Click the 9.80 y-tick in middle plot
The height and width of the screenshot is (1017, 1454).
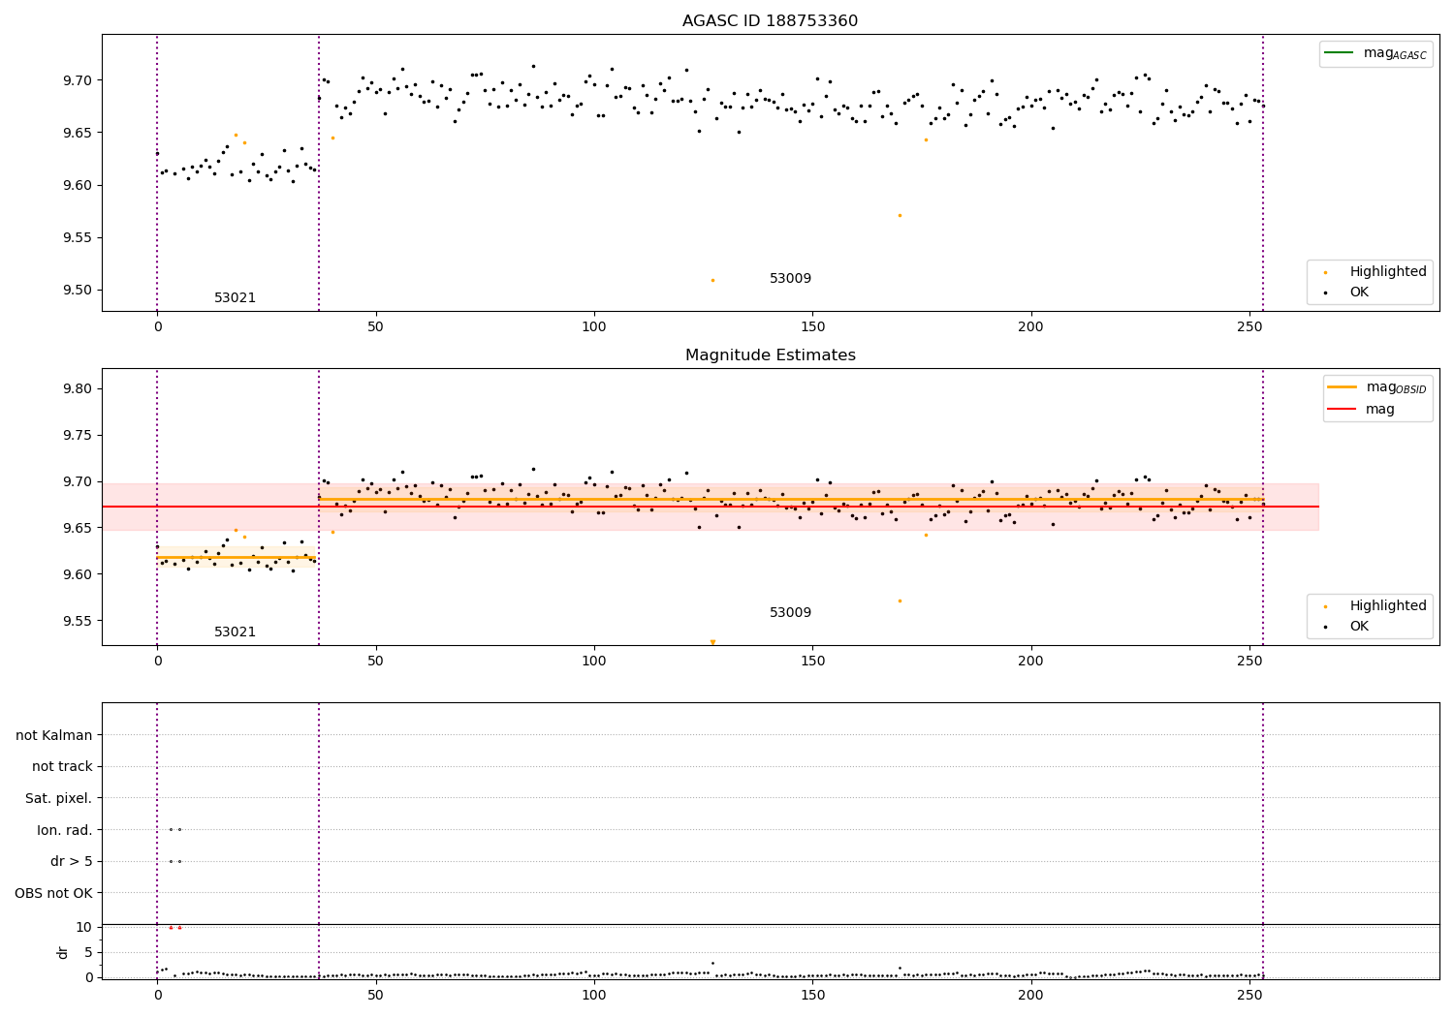pyautogui.click(x=77, y=389)
